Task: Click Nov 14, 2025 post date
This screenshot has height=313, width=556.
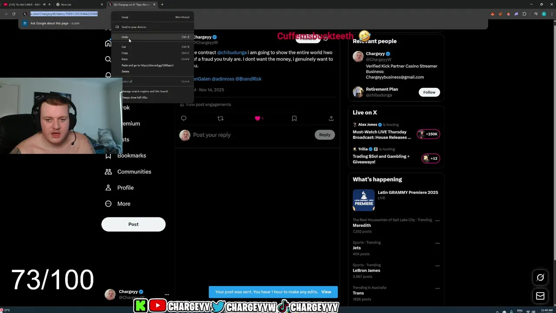Action: coord(212,90)
